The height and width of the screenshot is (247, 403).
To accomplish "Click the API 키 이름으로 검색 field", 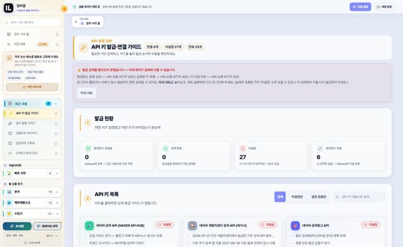I will click(x=358, y=197).
